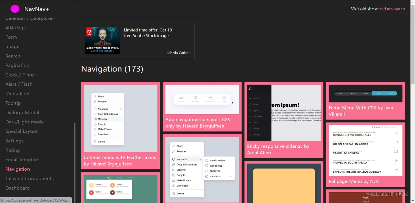Click 'Rename' in the Feather icons menu preview
The height and width of the screenshot is (203, 415).
(x=102, y=101)
